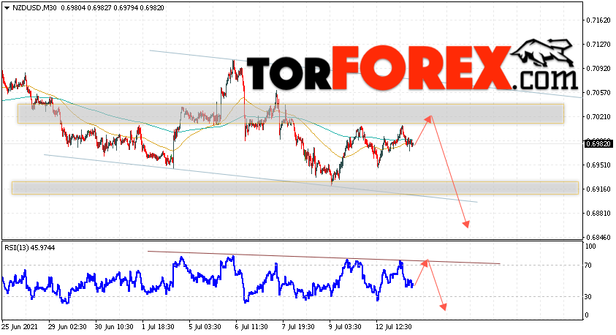Image resolution: width=616 pixels, height=335 pixels.
Task: Select the RSI level 30 label
Action: [x=588, y=297]
